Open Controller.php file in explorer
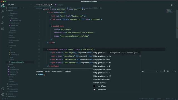Viewport: 178px width, 100px height. [x=16, y=21]
